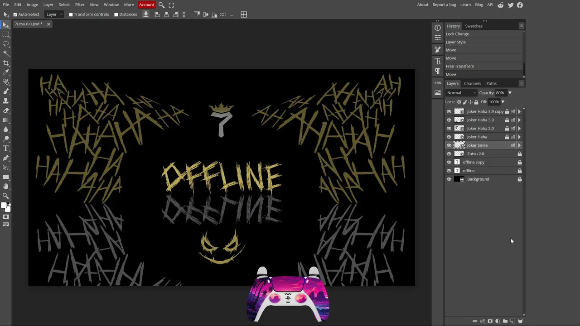Expand effects of Joker Haha 3.9 copy

coord(519,111)
